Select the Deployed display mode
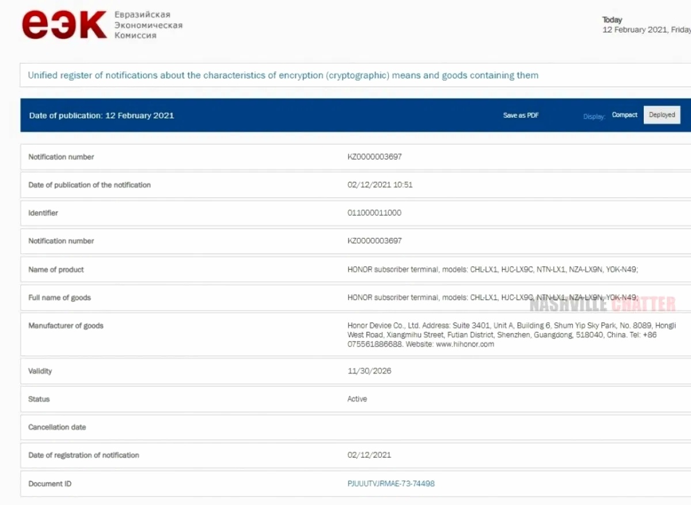 click(x=662, y=115)
